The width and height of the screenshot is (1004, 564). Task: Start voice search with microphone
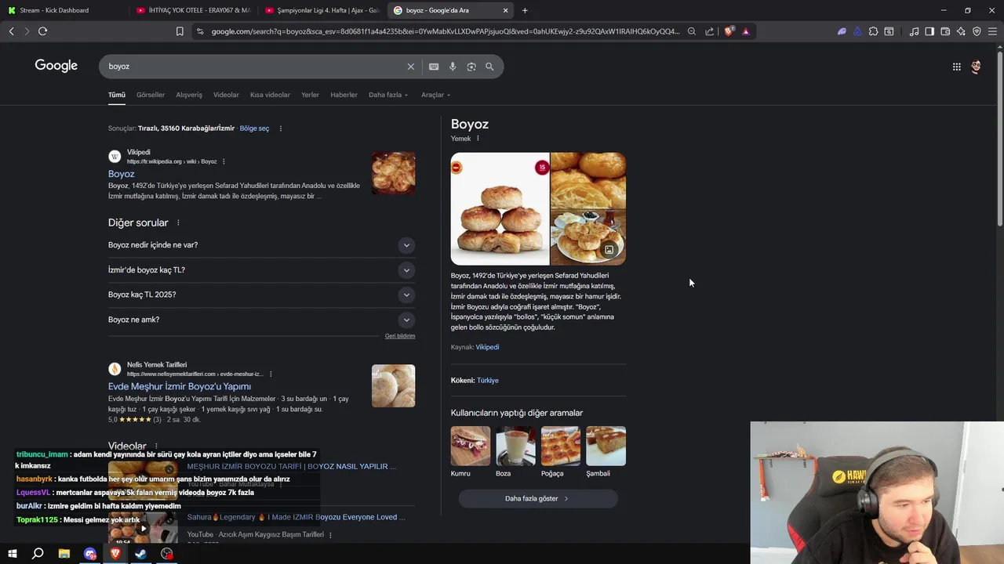coord(453,67)
